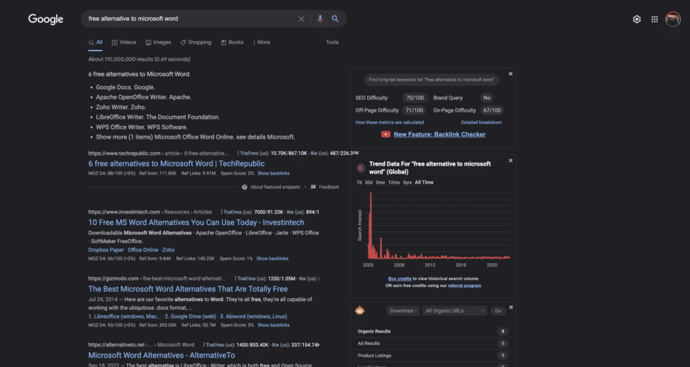The image size is (690, 367).
Task: Select the 5yrs trend range
Action: click(408, 182)
